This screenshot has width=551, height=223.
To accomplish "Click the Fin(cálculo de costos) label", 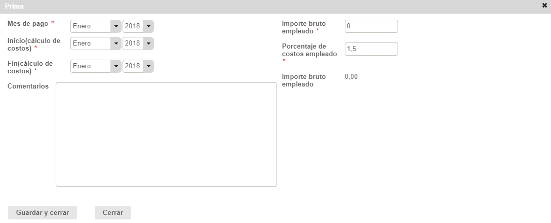I will coord(30,67).
